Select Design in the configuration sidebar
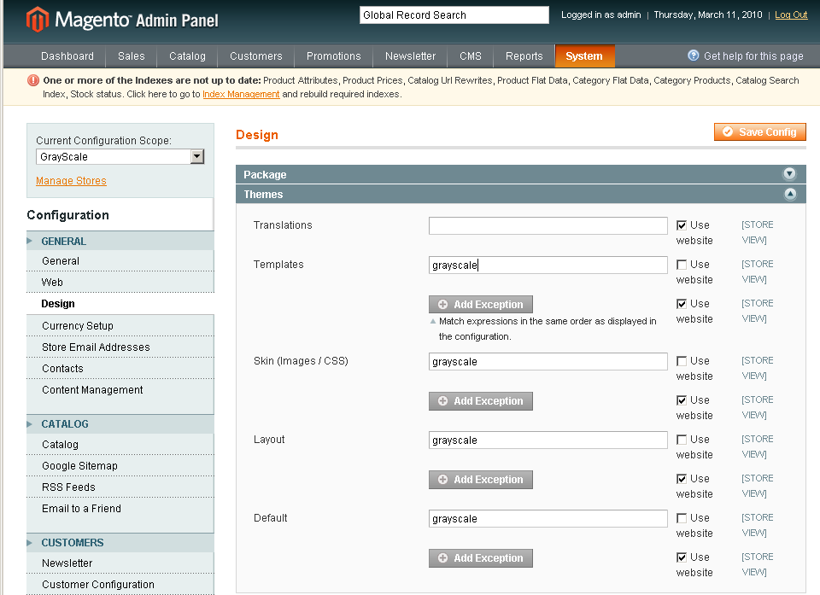Viewport: 820px width, 595px height. coord(120,304)
